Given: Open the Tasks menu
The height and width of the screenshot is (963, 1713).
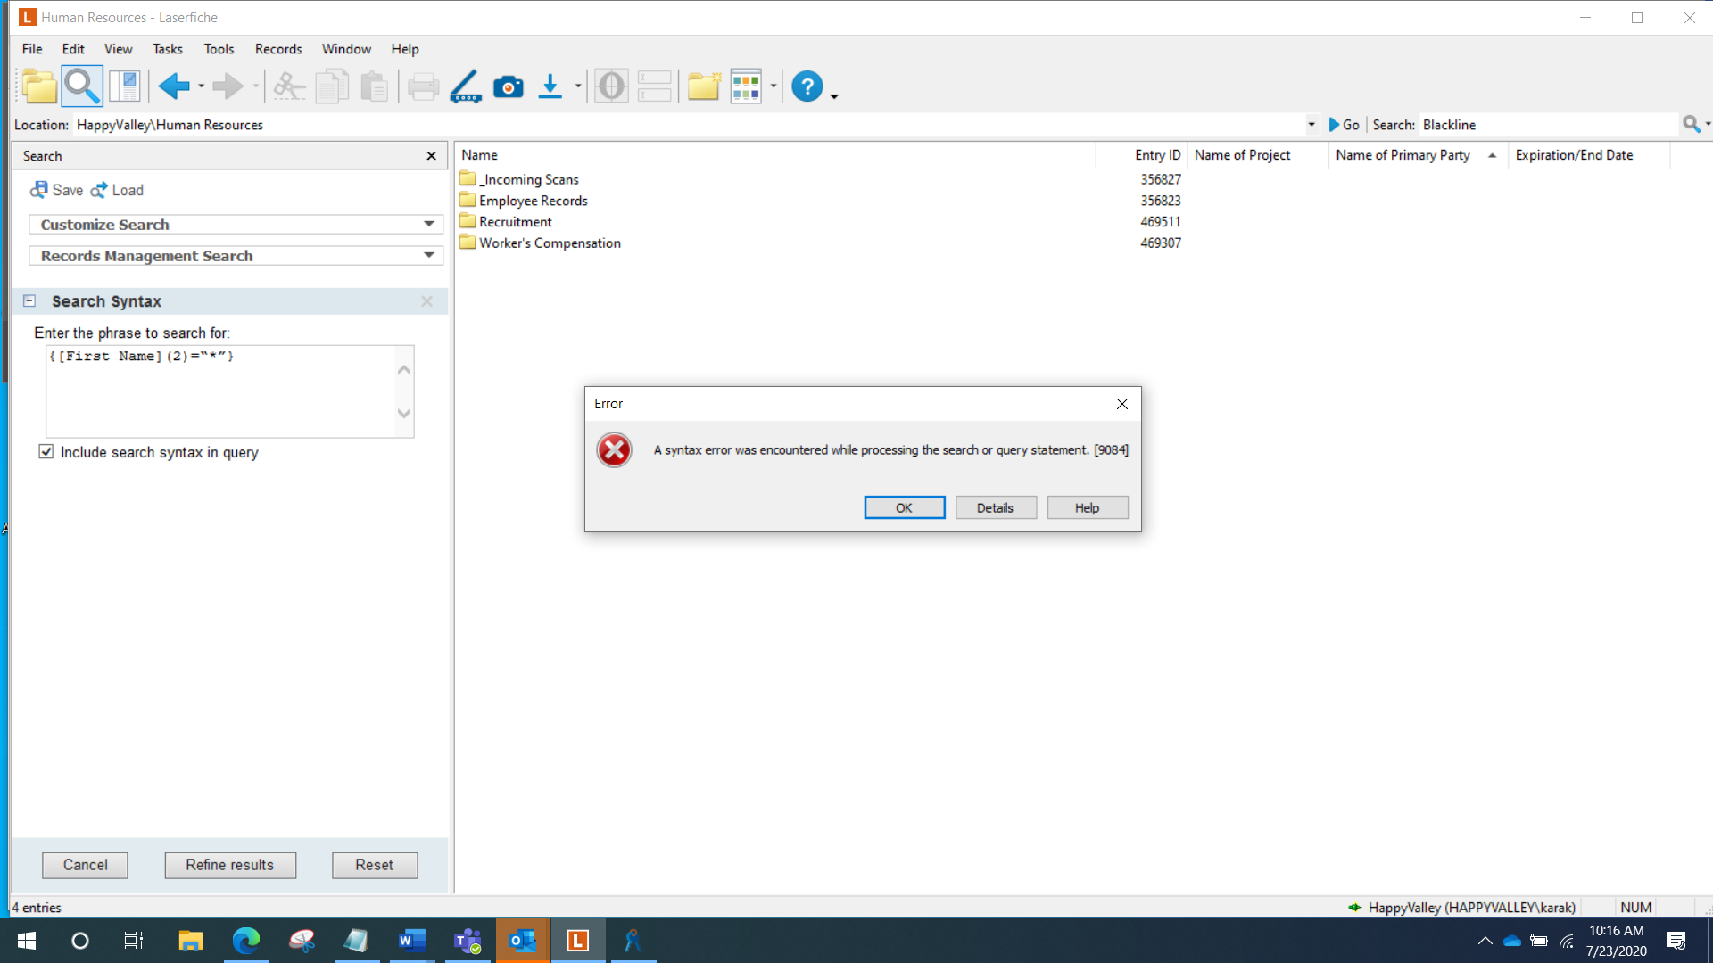Looking at the screenshot, I should point(167,49).
